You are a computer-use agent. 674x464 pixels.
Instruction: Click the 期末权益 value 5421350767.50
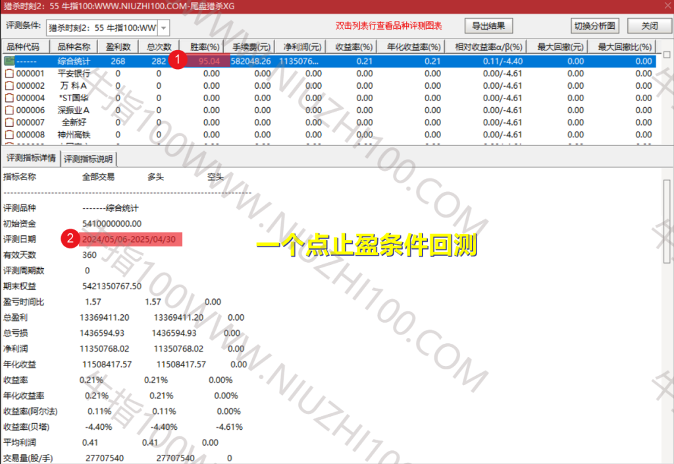click(112, 287)
